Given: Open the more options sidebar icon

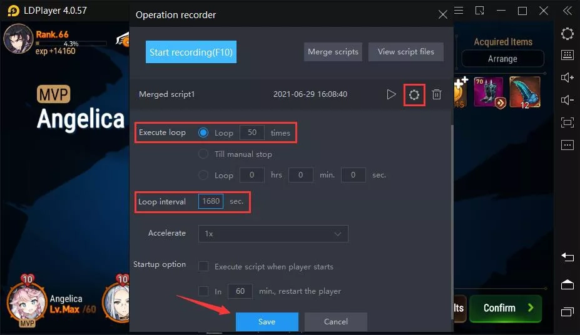Looking at the screenshot, I should 567,145.
